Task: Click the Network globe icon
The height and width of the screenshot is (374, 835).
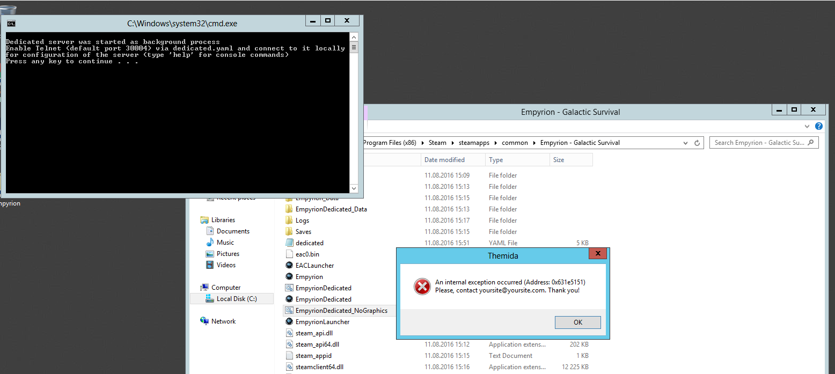Action: 204,321
